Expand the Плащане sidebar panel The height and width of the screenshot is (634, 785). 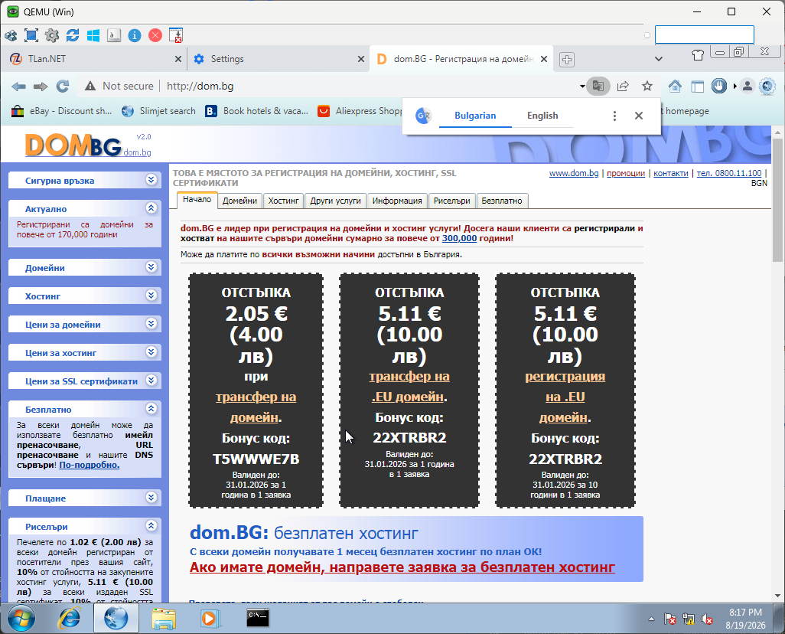[151, 497]
